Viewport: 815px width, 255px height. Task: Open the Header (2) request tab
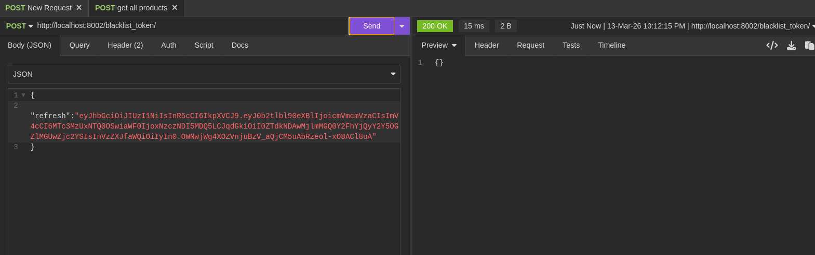pyautogui.click(x=125, y=46)
